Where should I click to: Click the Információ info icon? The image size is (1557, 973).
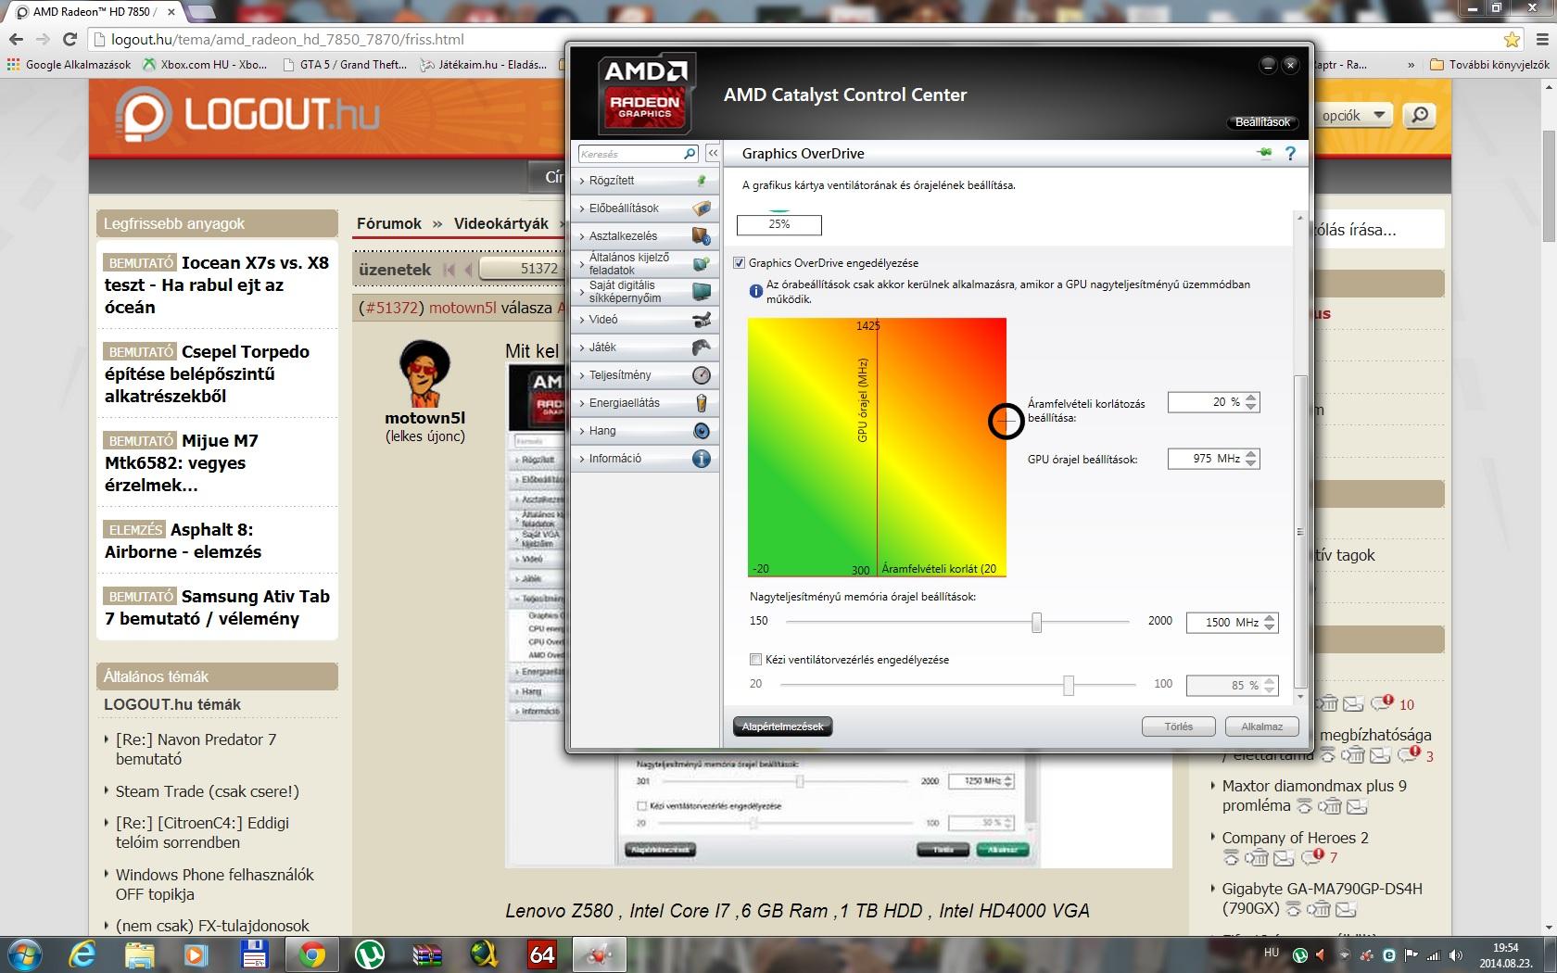point(702,459)
